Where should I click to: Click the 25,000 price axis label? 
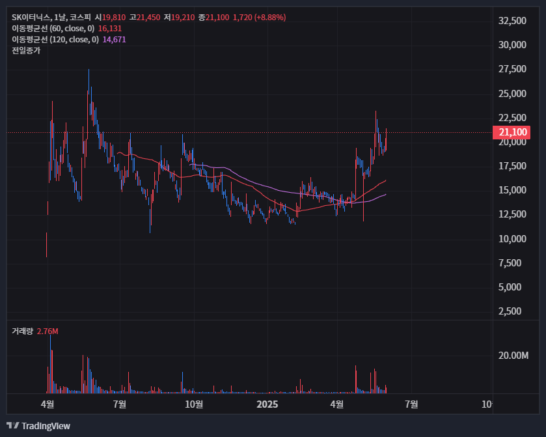[512, 94]
